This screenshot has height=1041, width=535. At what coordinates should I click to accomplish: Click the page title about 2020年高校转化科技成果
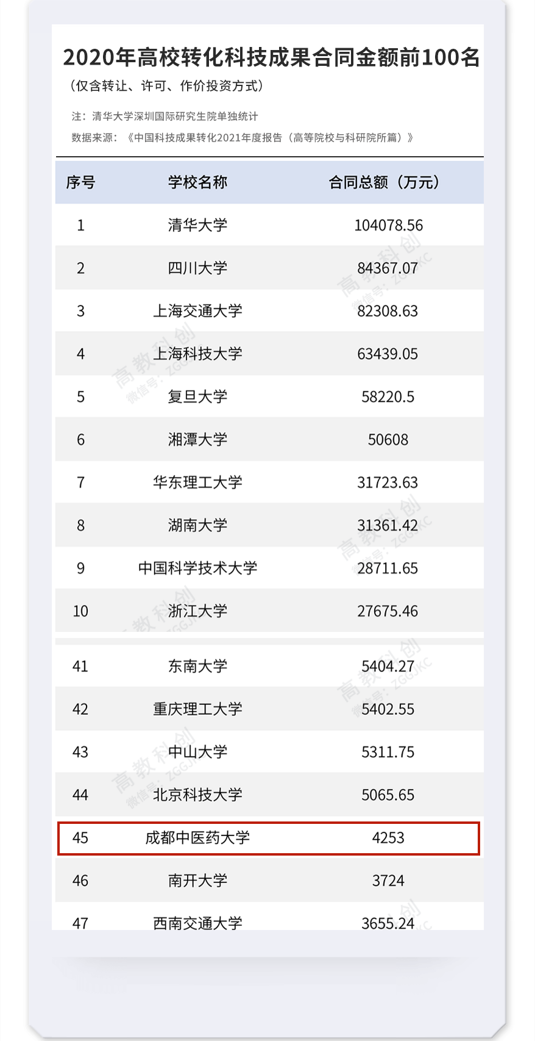click(271, 57)
